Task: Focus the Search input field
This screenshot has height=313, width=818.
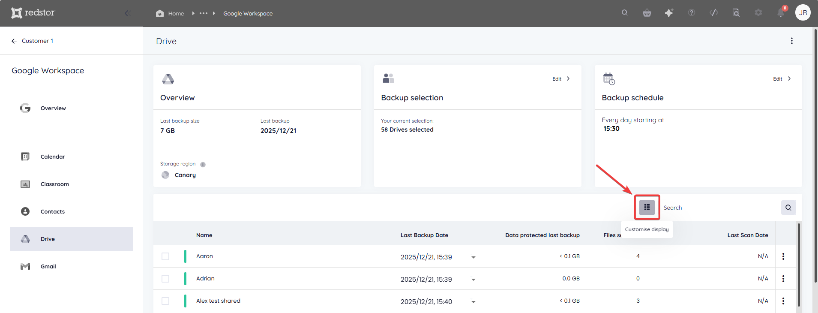Action: click(721, 208)
